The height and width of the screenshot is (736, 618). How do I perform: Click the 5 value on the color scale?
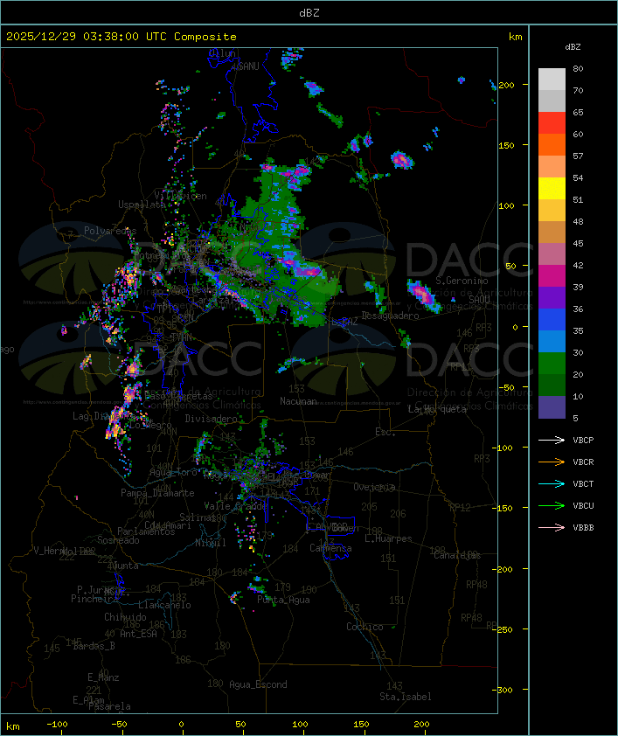575,418
